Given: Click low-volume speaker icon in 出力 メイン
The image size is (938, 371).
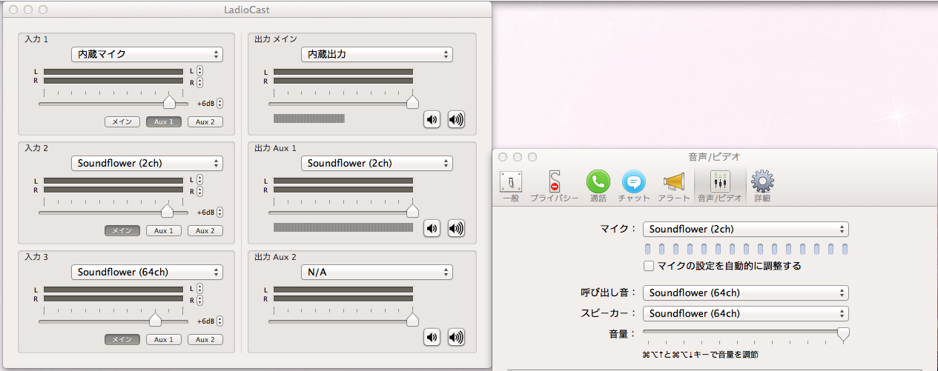Looking at the screenshot, I should coord(432,119).
